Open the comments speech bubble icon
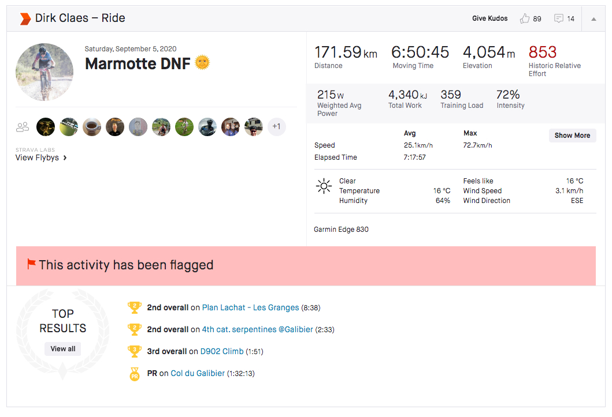The height and width of the screenshot is (417, 612). tap(559, 18)
